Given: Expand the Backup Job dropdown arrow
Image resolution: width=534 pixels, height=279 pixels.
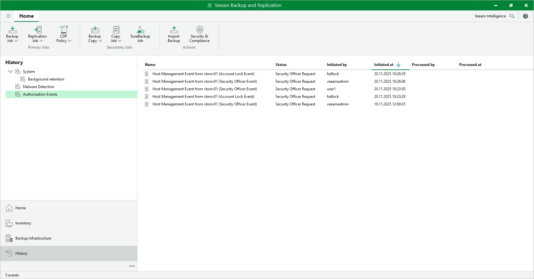Looking at the screenshot, I should (16, 41).
